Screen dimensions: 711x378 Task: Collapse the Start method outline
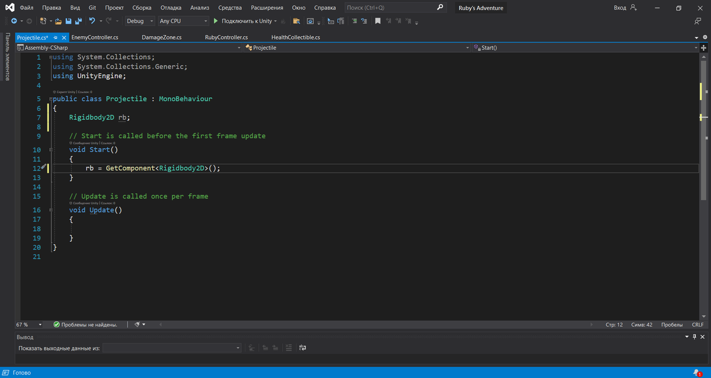(51, 150)
